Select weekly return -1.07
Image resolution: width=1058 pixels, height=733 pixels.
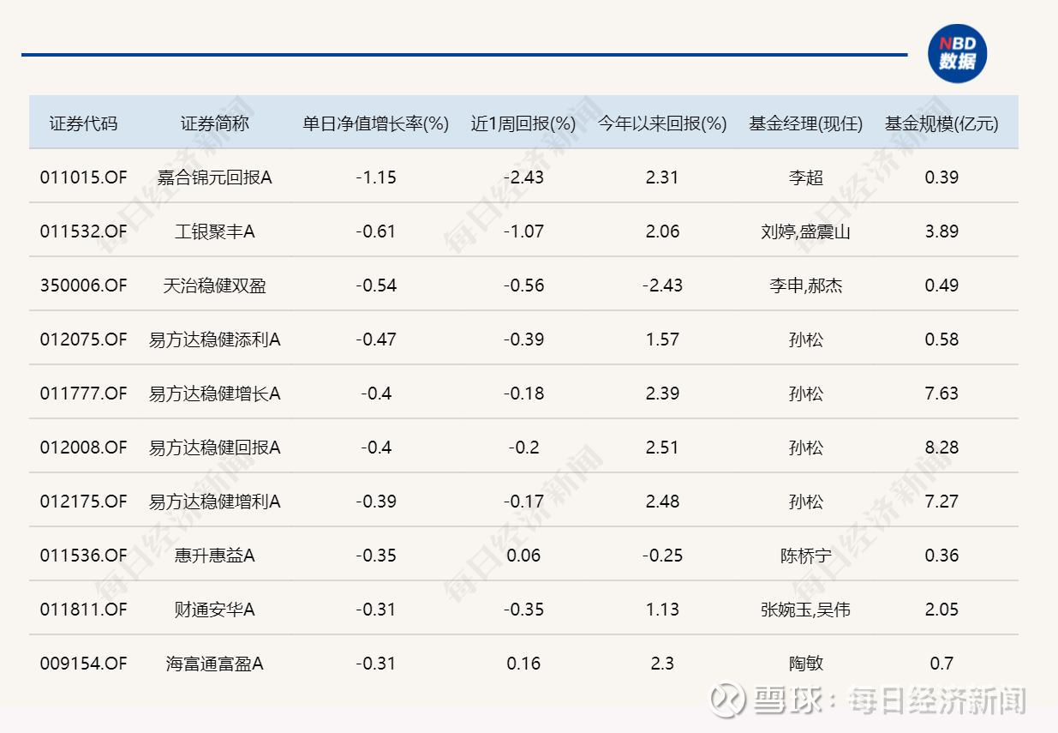(x=523, y=231)
